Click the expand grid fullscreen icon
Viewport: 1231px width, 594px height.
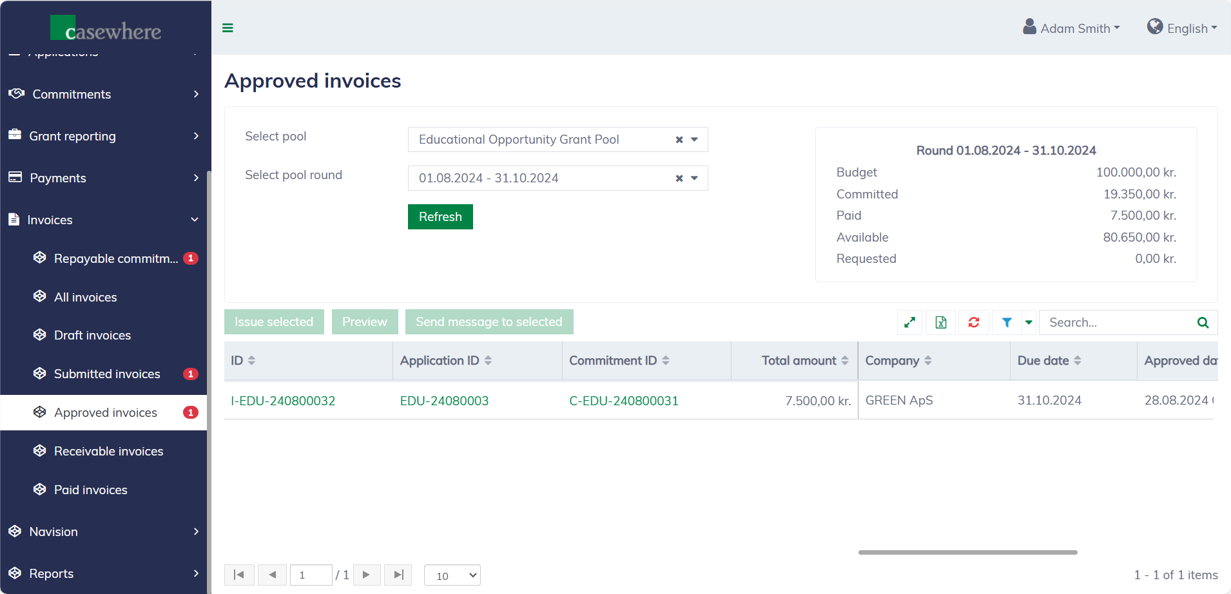909,322
